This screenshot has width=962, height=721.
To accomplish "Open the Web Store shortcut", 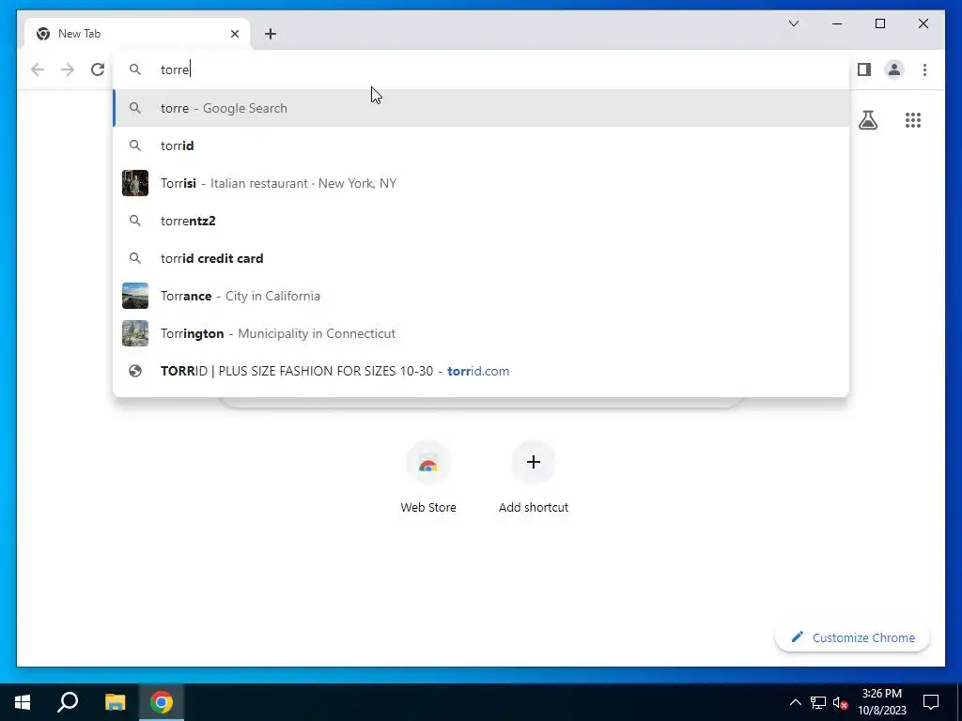I will pyautogui.click(x=428, y=478).
